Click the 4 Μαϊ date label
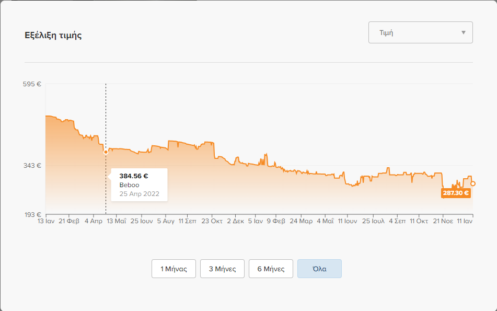This screenshot has height=311, width=497. (325, 221)
